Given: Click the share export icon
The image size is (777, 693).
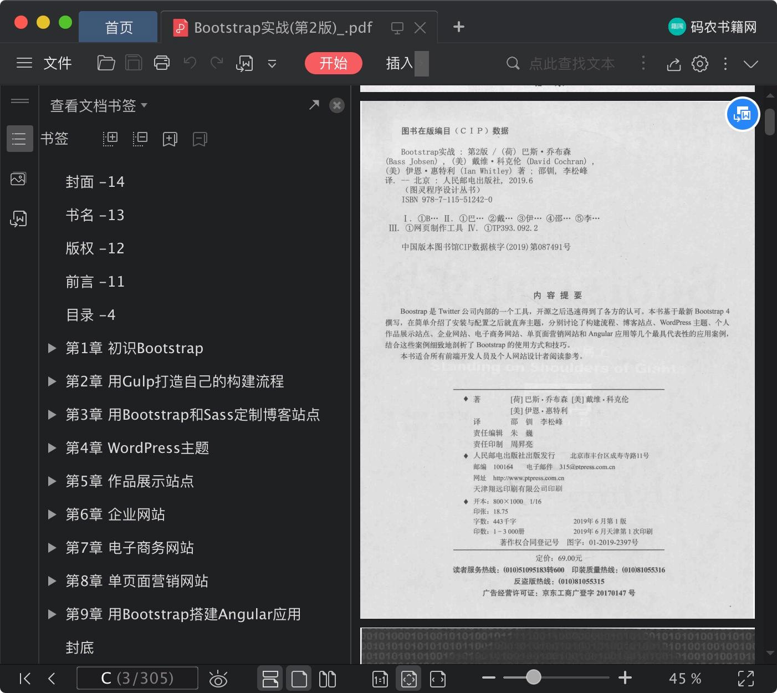Looking at the screenshot, I should [x=673, y=64].
